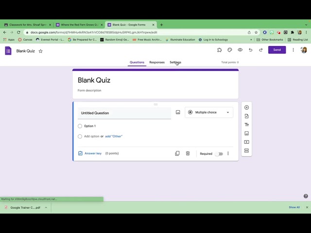Bookmark this page with the star

click(x=256, y=33)
